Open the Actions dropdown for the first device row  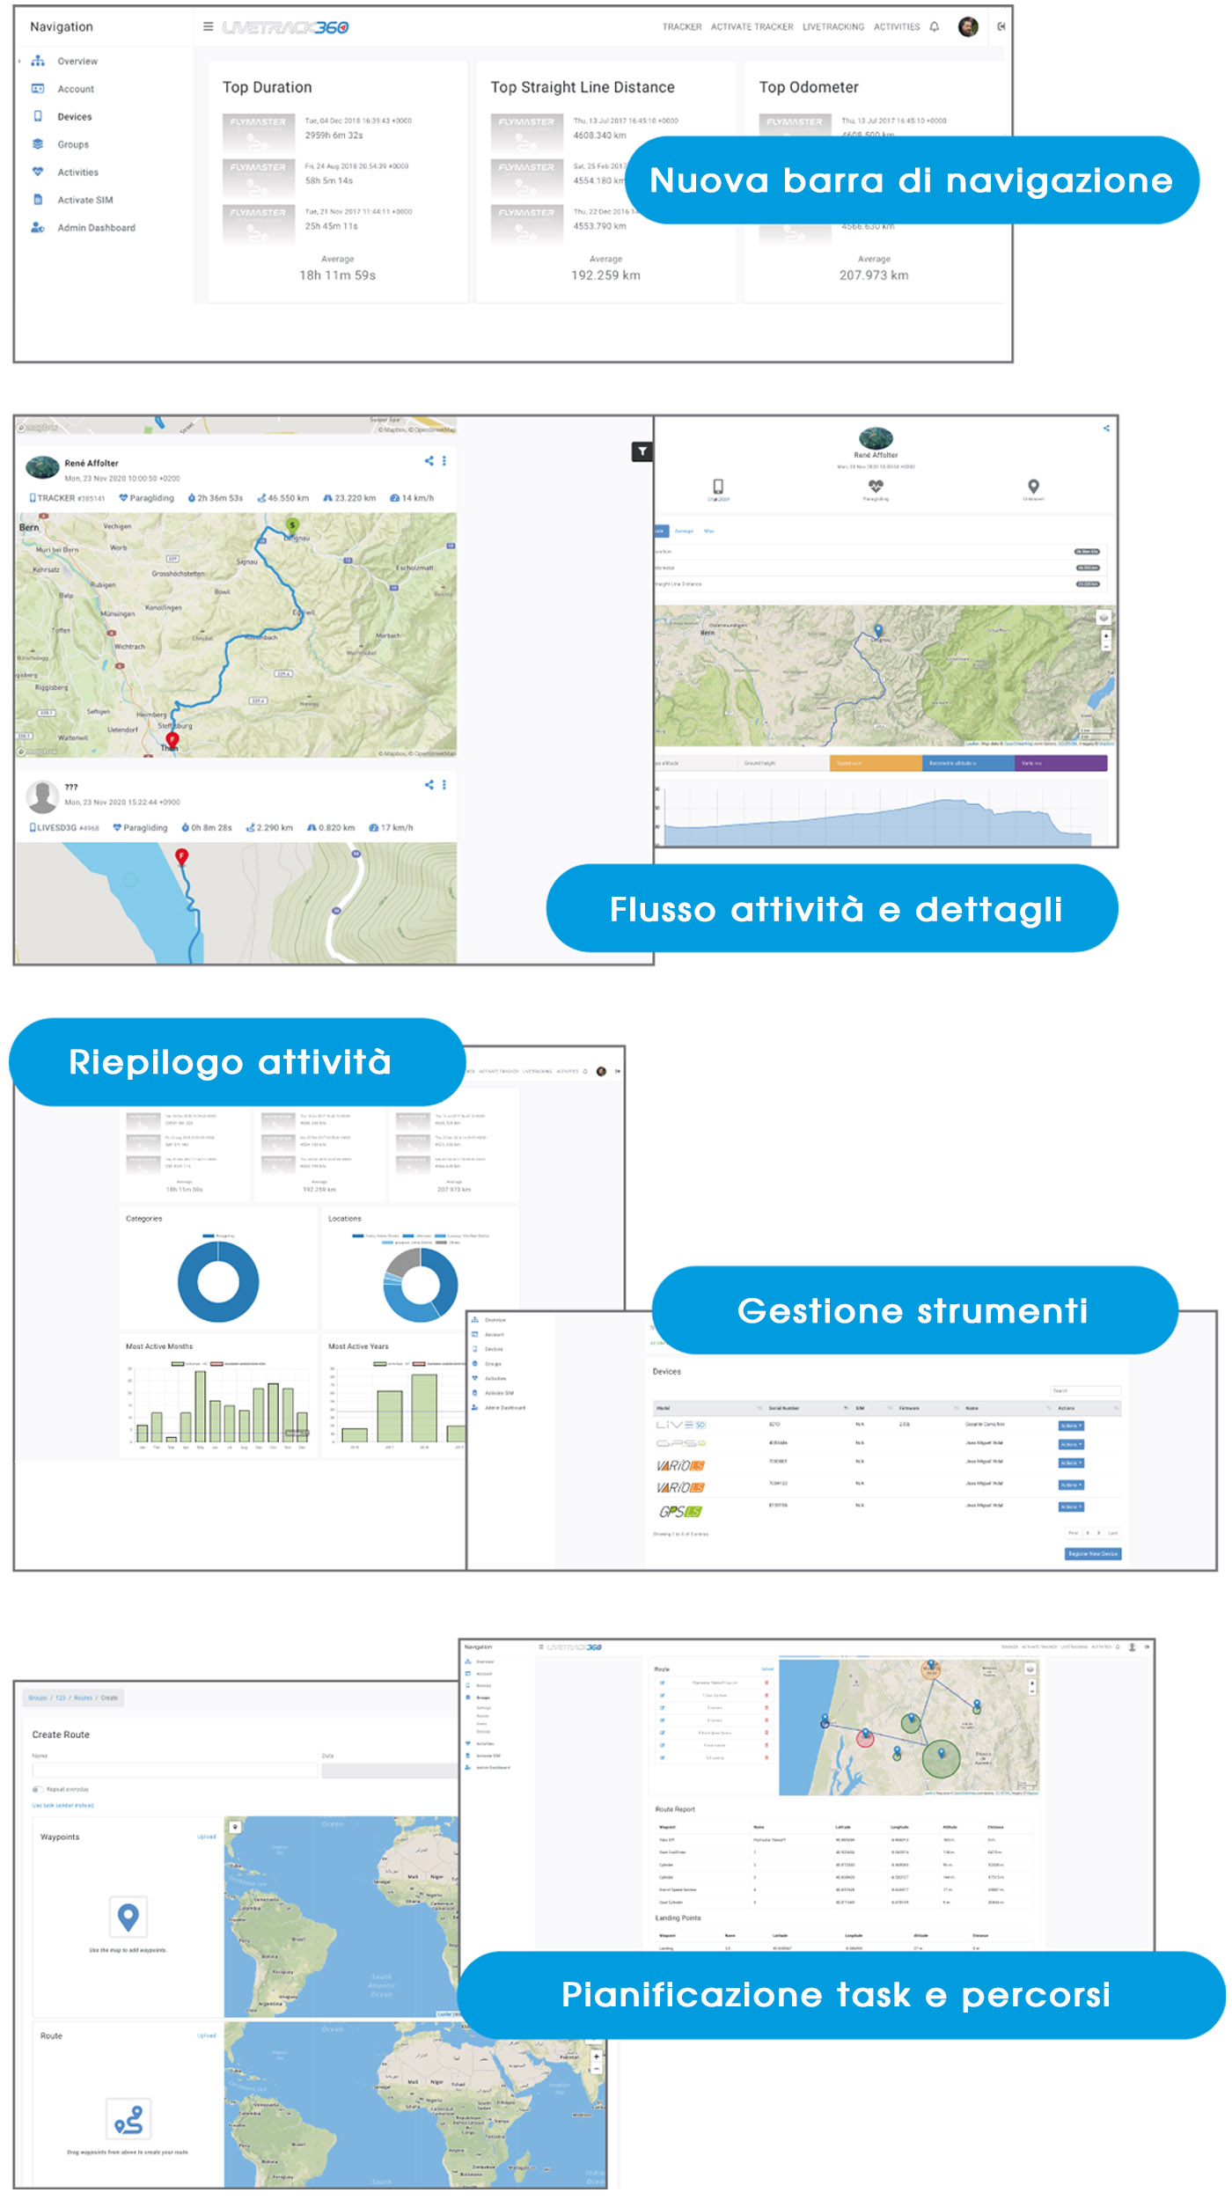pyautogui.click(x=1071, y=1426)
